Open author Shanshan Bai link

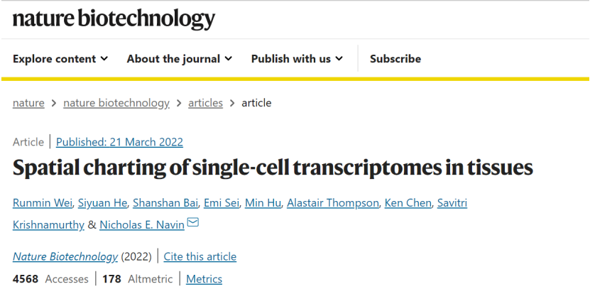(x=165, y=203)
